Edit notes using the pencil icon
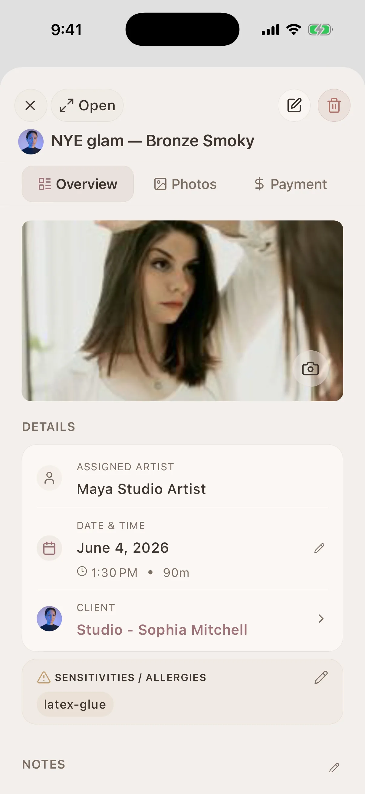 [x=334, y=767]
